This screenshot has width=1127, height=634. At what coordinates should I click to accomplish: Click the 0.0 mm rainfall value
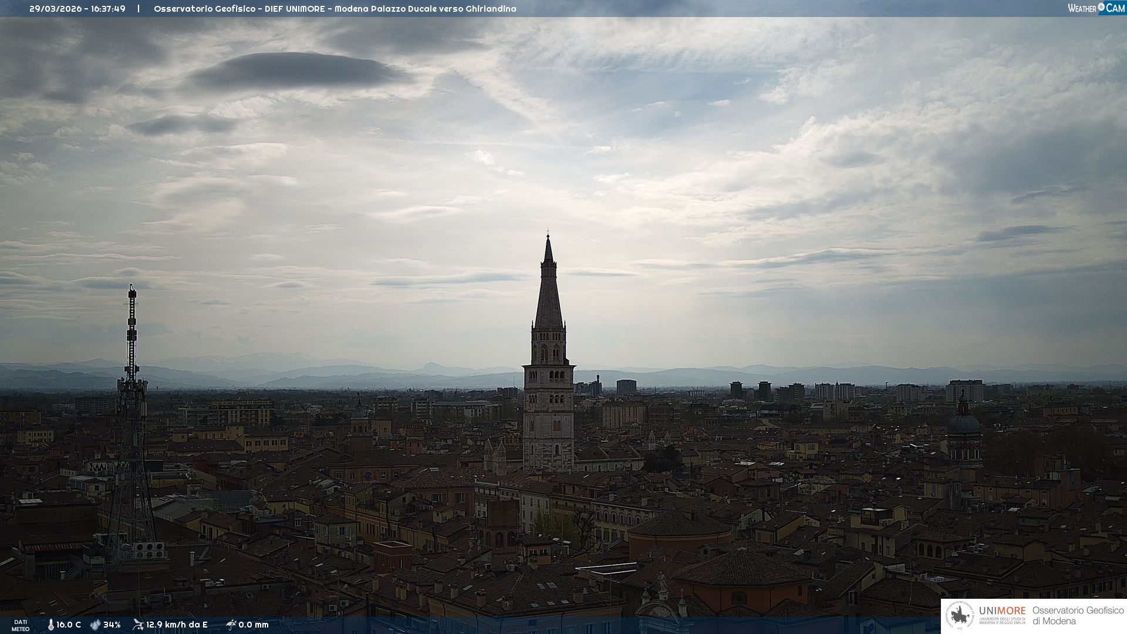coord(254,625)
